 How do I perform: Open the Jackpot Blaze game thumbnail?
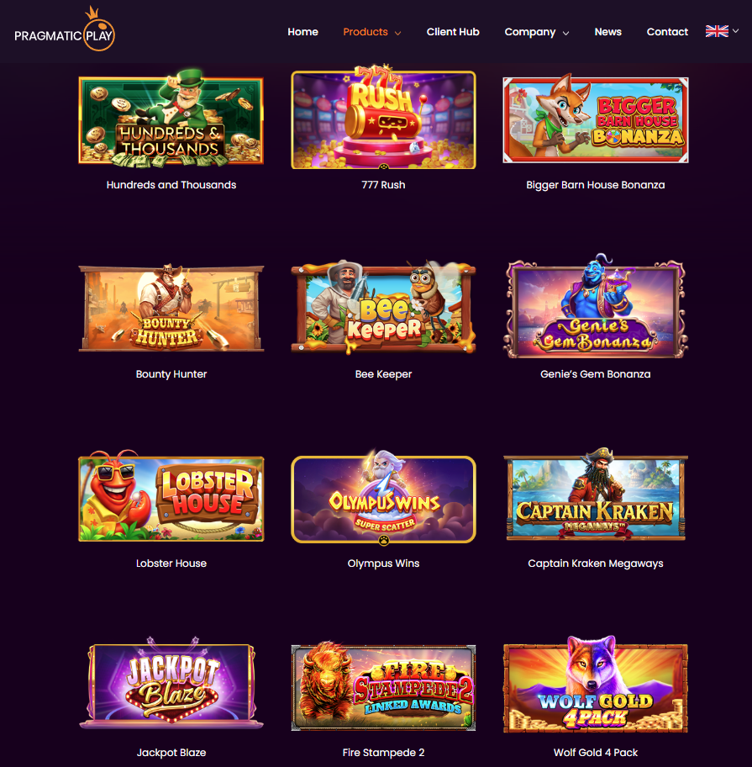click(171, 682)
